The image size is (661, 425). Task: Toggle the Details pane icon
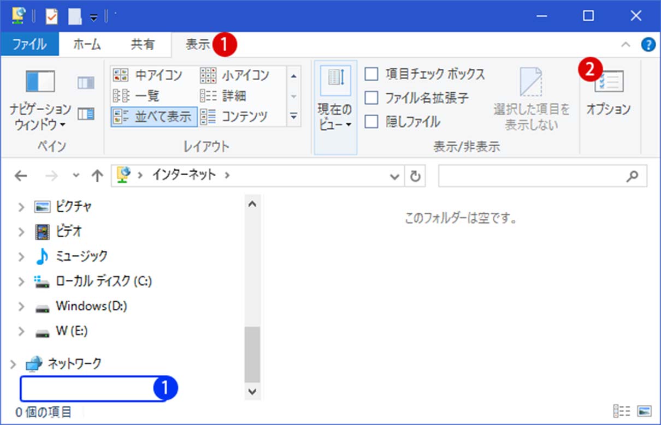(86, 114)
